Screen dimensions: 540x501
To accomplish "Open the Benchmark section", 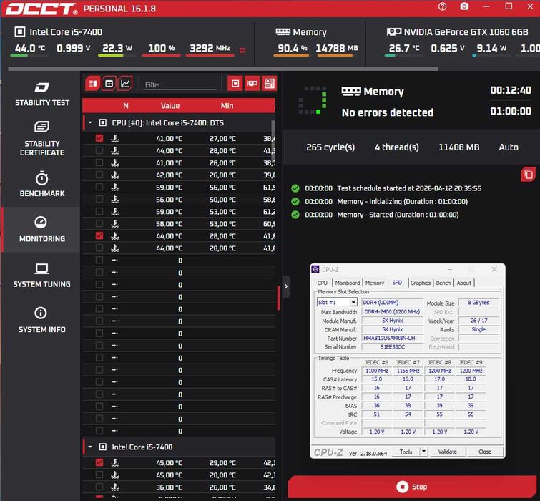I will click(x=41, y=184).
